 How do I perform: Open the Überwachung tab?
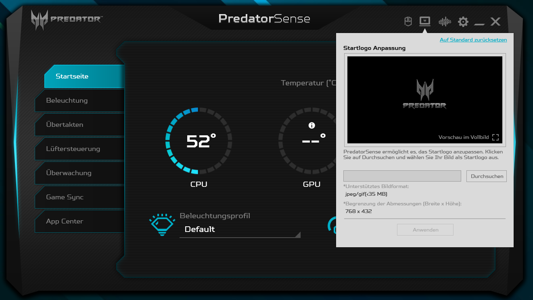[x=79, y=173]
